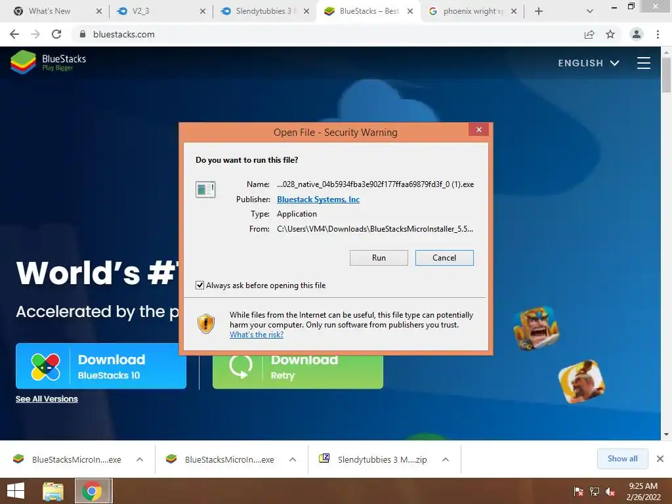672x504 pixels.
Task: Open the clock showing 9:25 AM
Action: tap(643, 492)
